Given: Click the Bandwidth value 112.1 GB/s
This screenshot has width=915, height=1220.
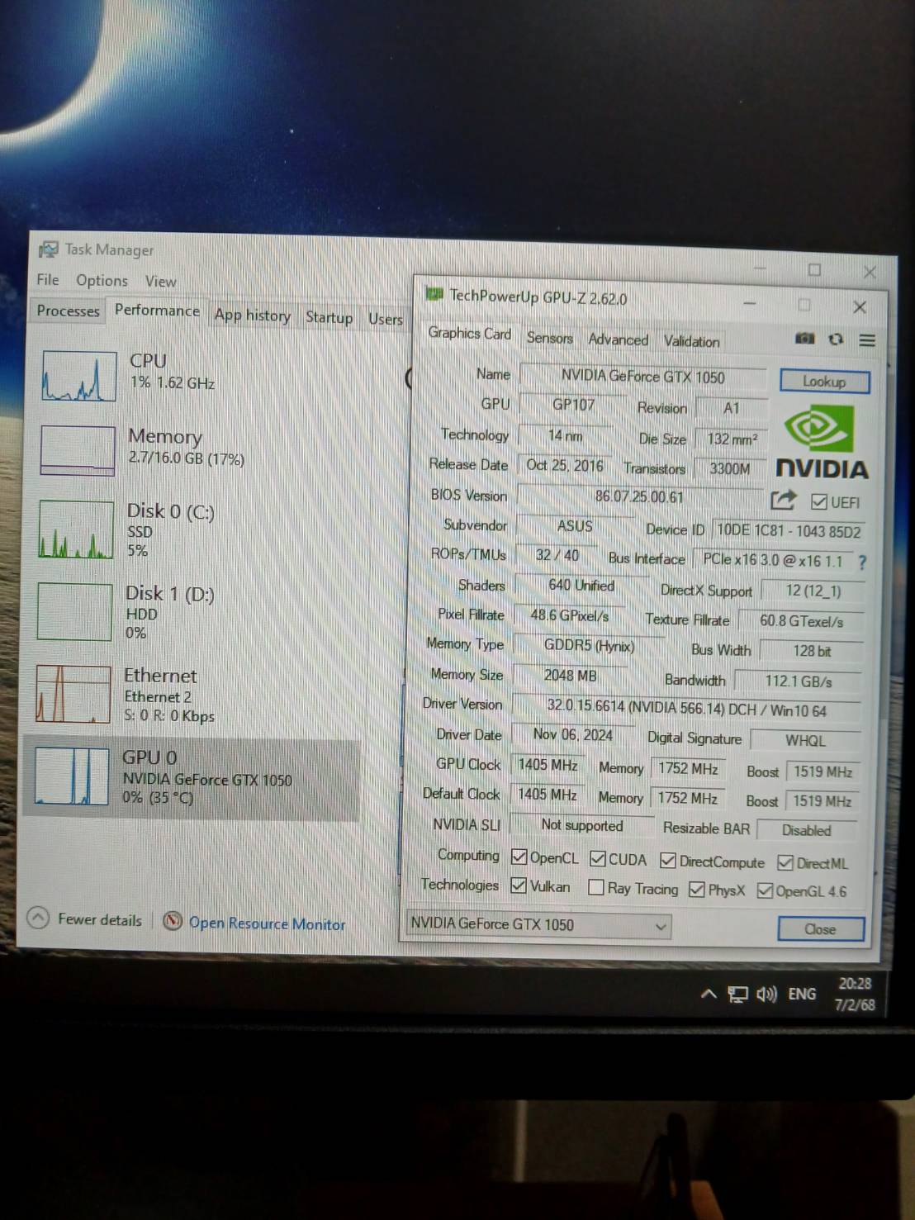Looking at the screenshot, I should 798,681.
